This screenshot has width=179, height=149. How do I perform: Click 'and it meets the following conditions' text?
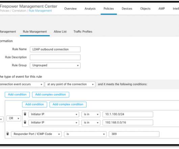123,84
